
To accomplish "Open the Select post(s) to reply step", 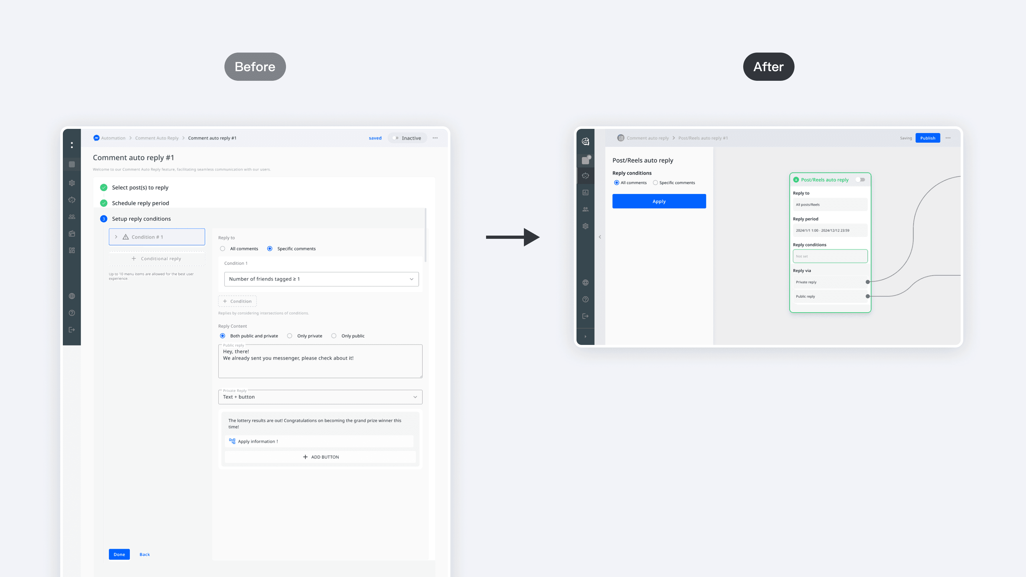I will tap(140, 188).
